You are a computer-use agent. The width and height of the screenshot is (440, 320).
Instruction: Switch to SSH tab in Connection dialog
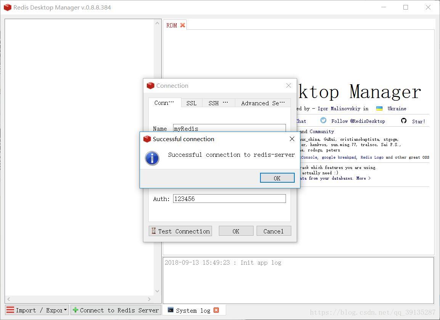[218, 103]
